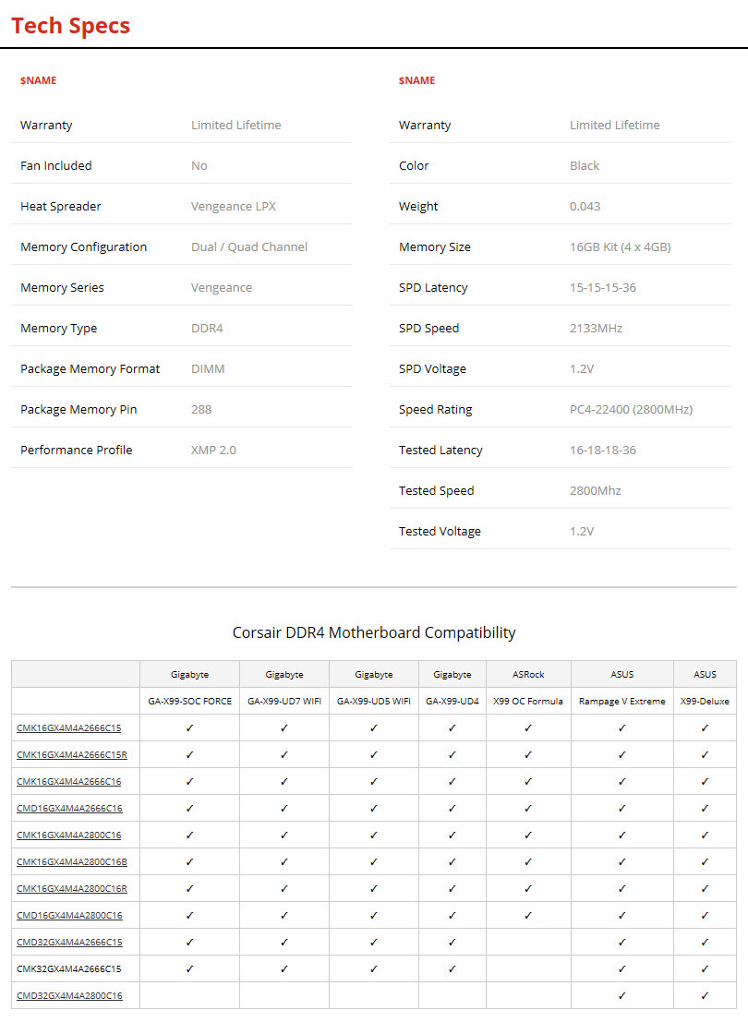This screenshot has height=1022, width=748.
Task: Open the CMK16GX4M4A2666C15R memory link
Action: (x=71, y=754)
